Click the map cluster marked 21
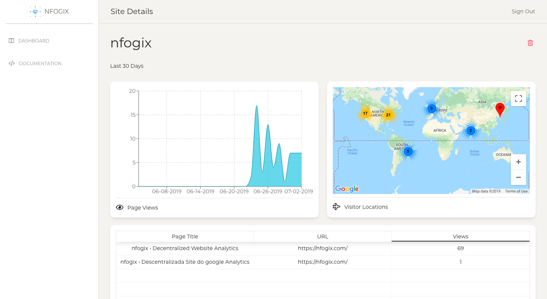 point(388,115)
